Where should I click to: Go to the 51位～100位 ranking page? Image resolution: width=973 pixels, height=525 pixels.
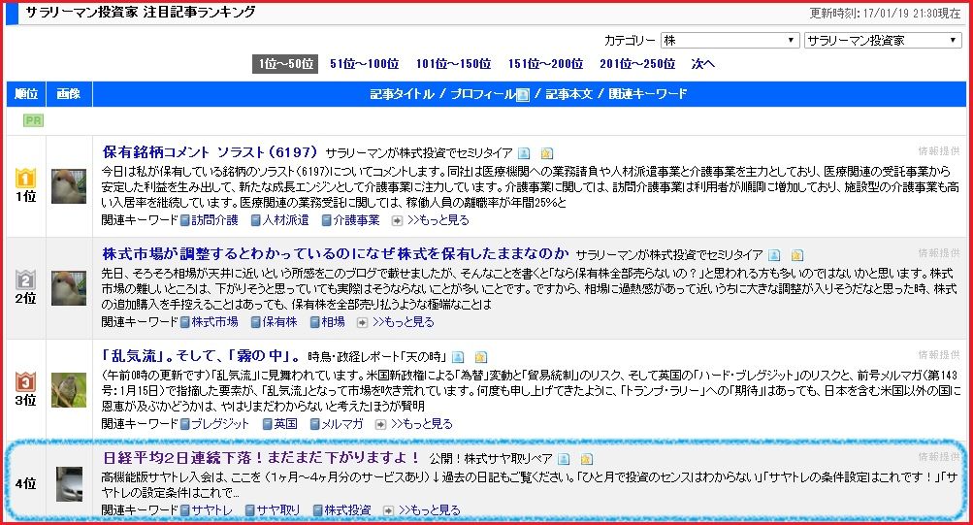tap(364, 64)
